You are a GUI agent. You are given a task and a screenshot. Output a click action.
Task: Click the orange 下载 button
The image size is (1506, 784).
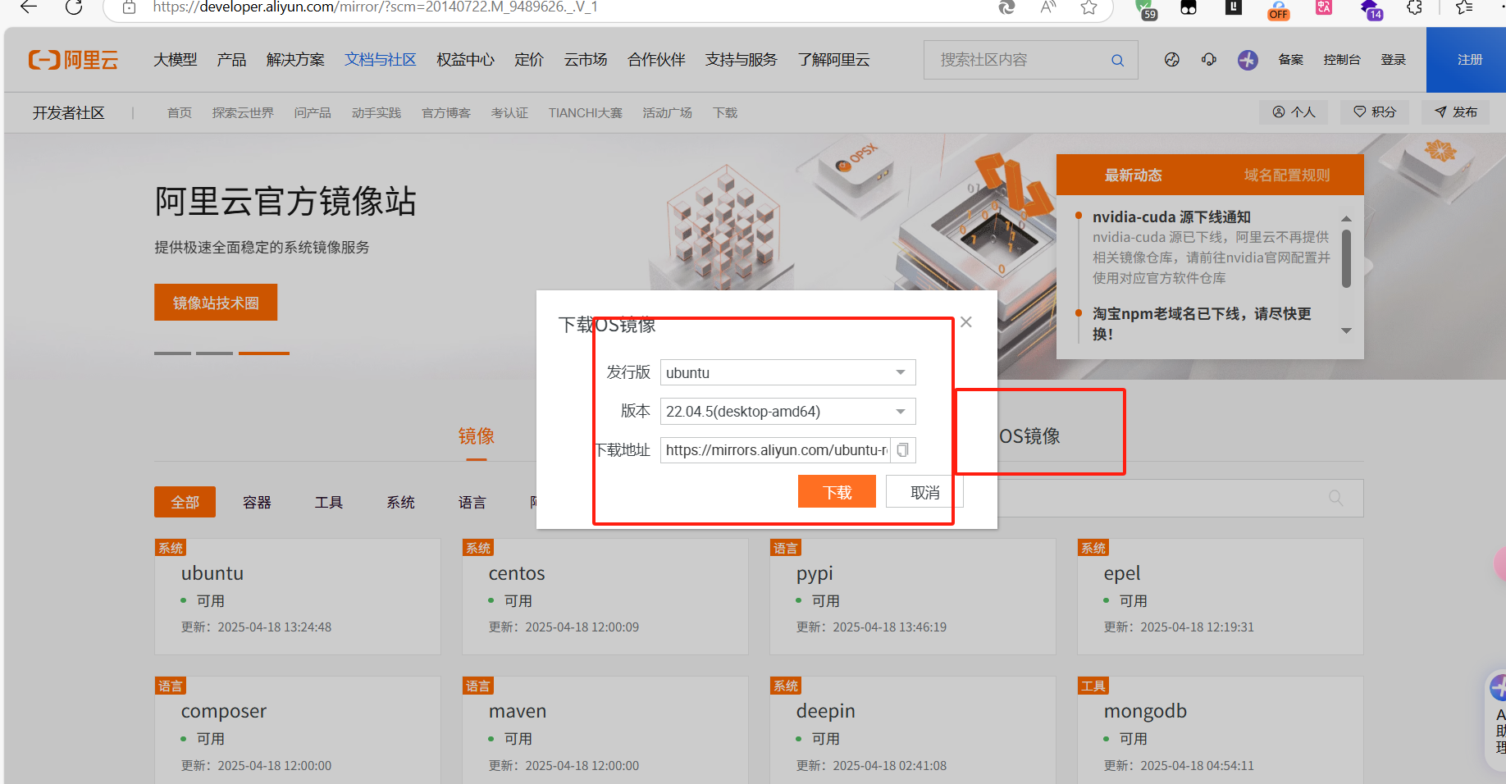pyautogui.click(x=837, y=492)
